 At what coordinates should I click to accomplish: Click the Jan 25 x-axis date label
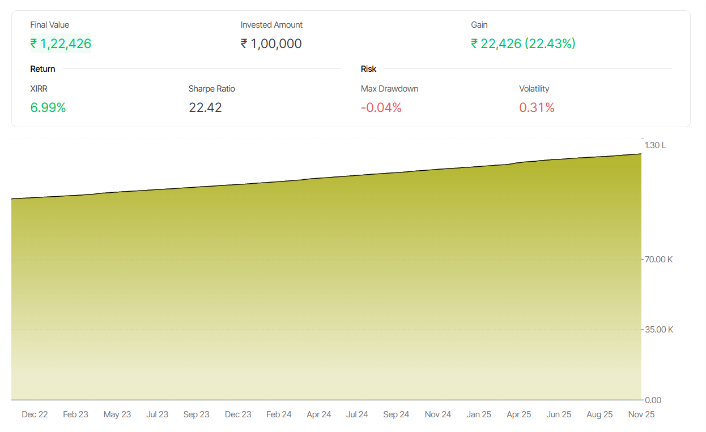tap(478, 414)
